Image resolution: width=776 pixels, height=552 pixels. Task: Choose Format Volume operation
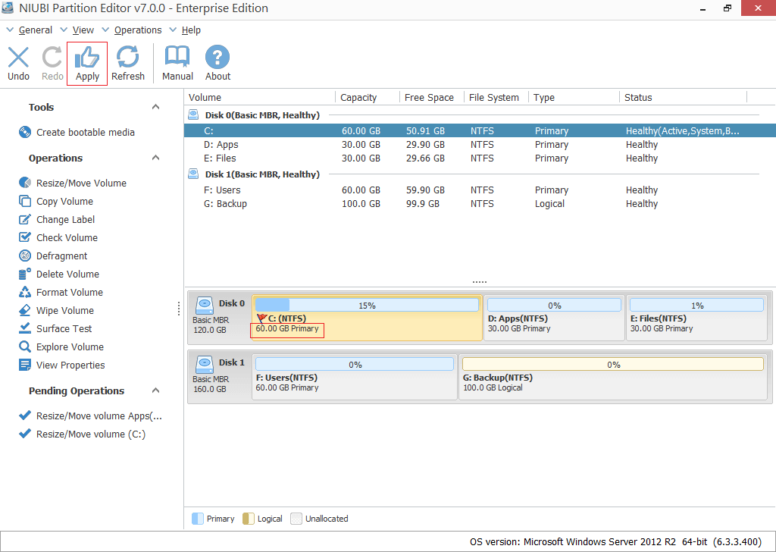(x=70, y=292)
